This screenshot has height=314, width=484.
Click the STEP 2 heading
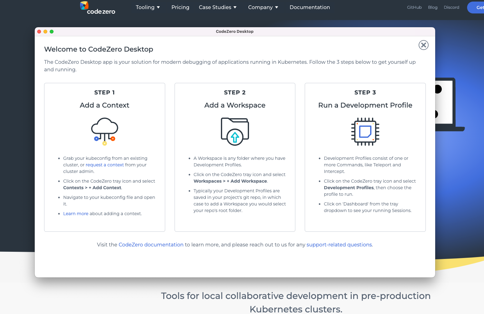pos(235,93)
